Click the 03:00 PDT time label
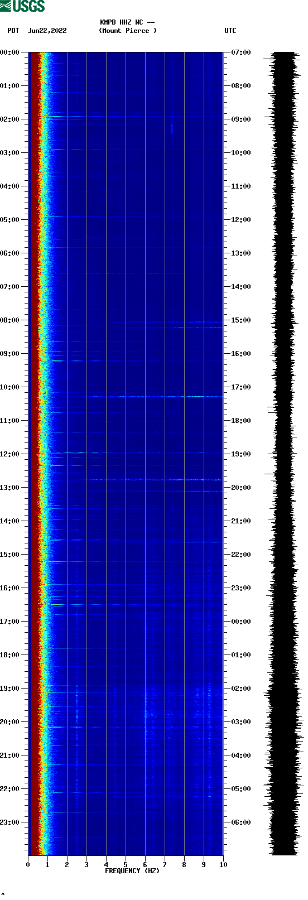The height and width of the screenshot is (900, 308). click(x=9, y=153)
